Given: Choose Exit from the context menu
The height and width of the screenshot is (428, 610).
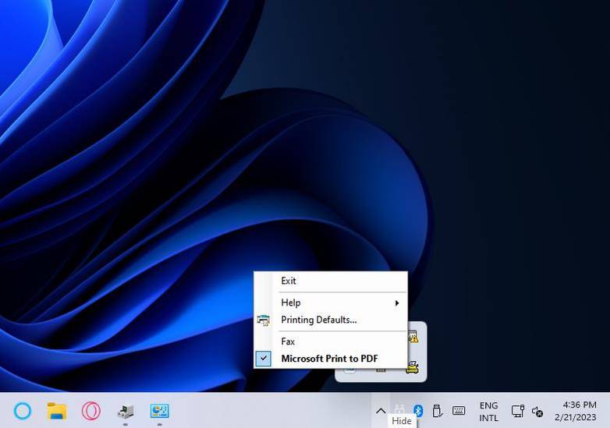Looking at the screenshot, I should pos(289,281).
